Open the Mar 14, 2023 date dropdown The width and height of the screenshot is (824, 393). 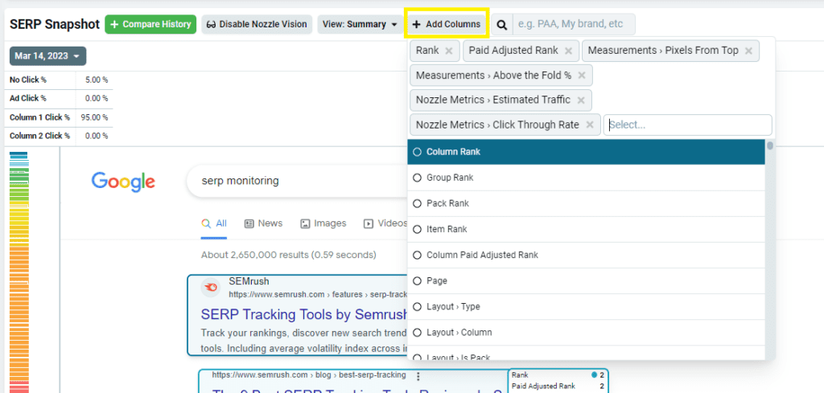point(47,56)
